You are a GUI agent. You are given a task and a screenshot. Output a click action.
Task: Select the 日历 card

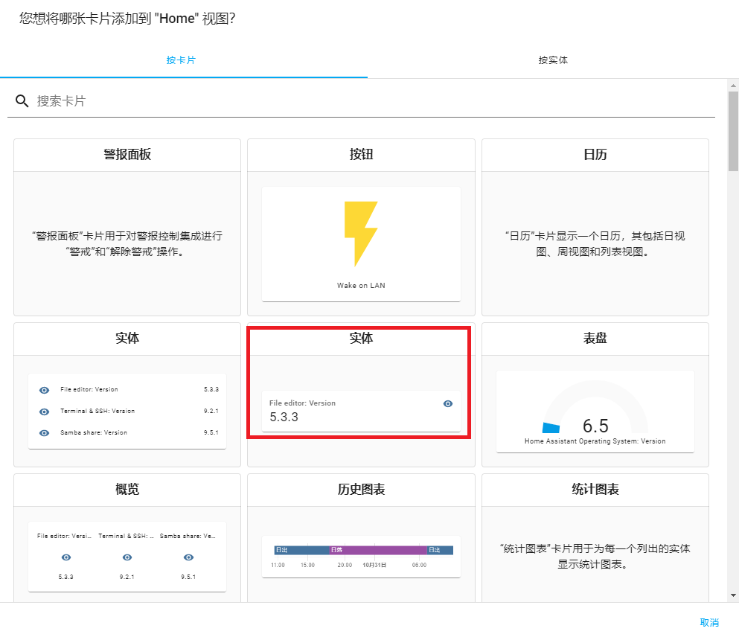[x=595, y=225]
